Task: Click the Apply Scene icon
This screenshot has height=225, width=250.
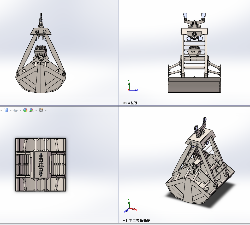Action: pos(32,110)
